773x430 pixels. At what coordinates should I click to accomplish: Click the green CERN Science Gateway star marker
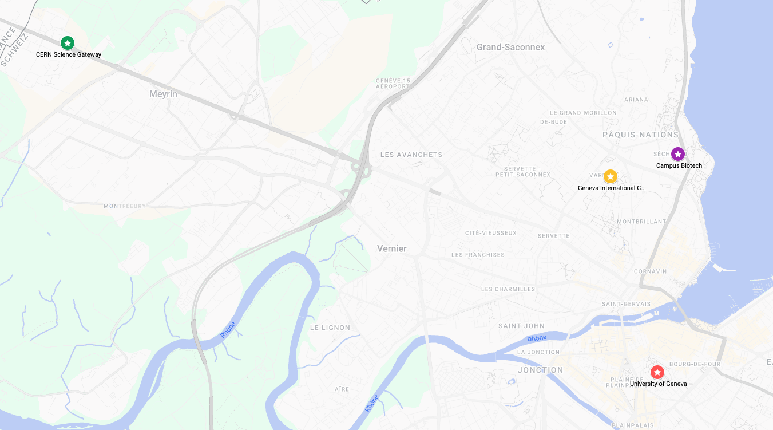[x=68, y=42]
